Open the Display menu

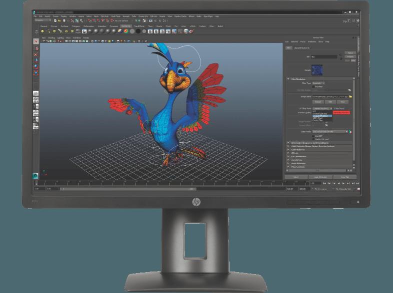[64, 16]
